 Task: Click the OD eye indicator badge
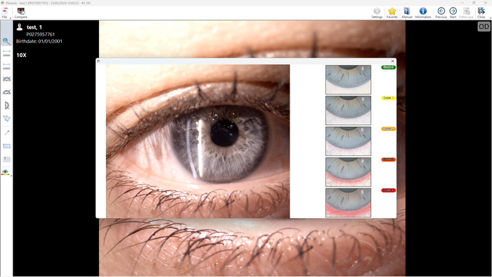coord(484,27)
